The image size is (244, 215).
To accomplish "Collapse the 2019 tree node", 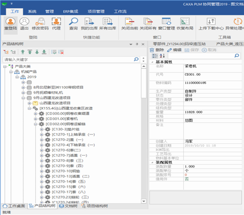I will click(17, 77).
